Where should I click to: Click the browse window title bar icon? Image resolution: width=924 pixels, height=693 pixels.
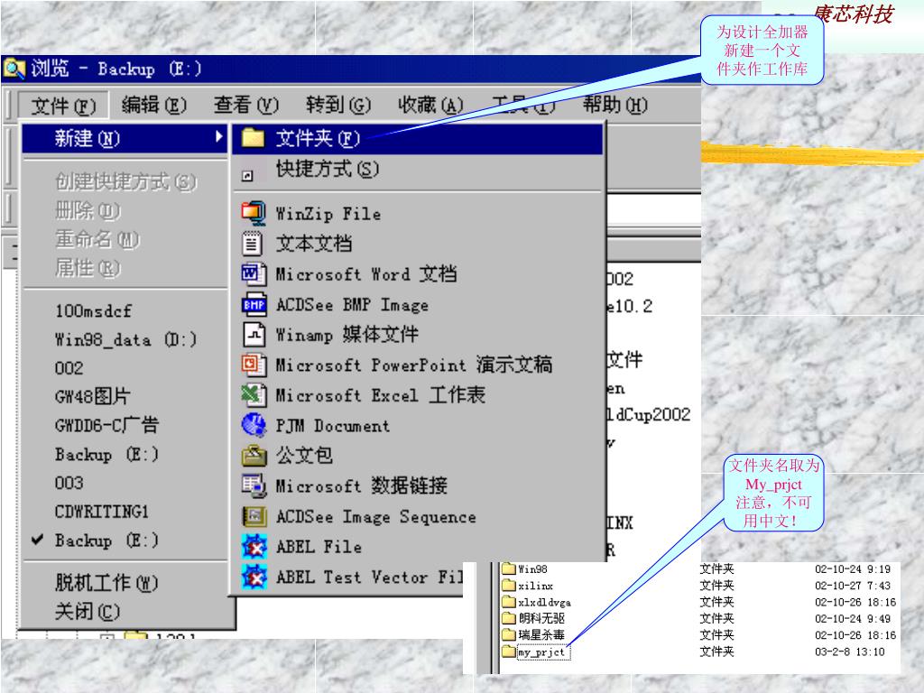(x=14, y=69)
